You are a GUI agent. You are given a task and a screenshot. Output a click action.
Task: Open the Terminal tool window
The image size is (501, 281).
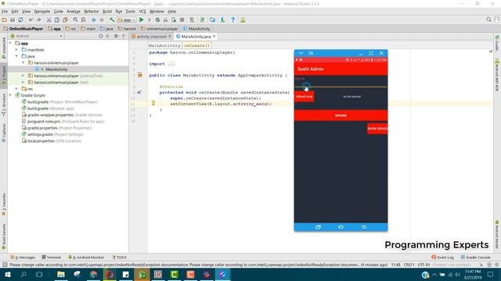[x=51, y=257]
